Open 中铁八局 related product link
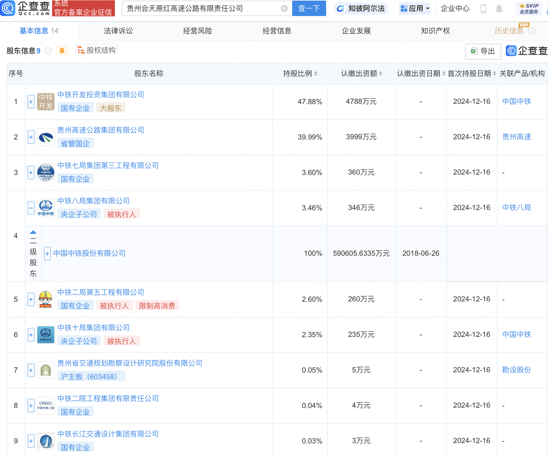The width and height of the screenshot is (548, 457). coord(516,208)
